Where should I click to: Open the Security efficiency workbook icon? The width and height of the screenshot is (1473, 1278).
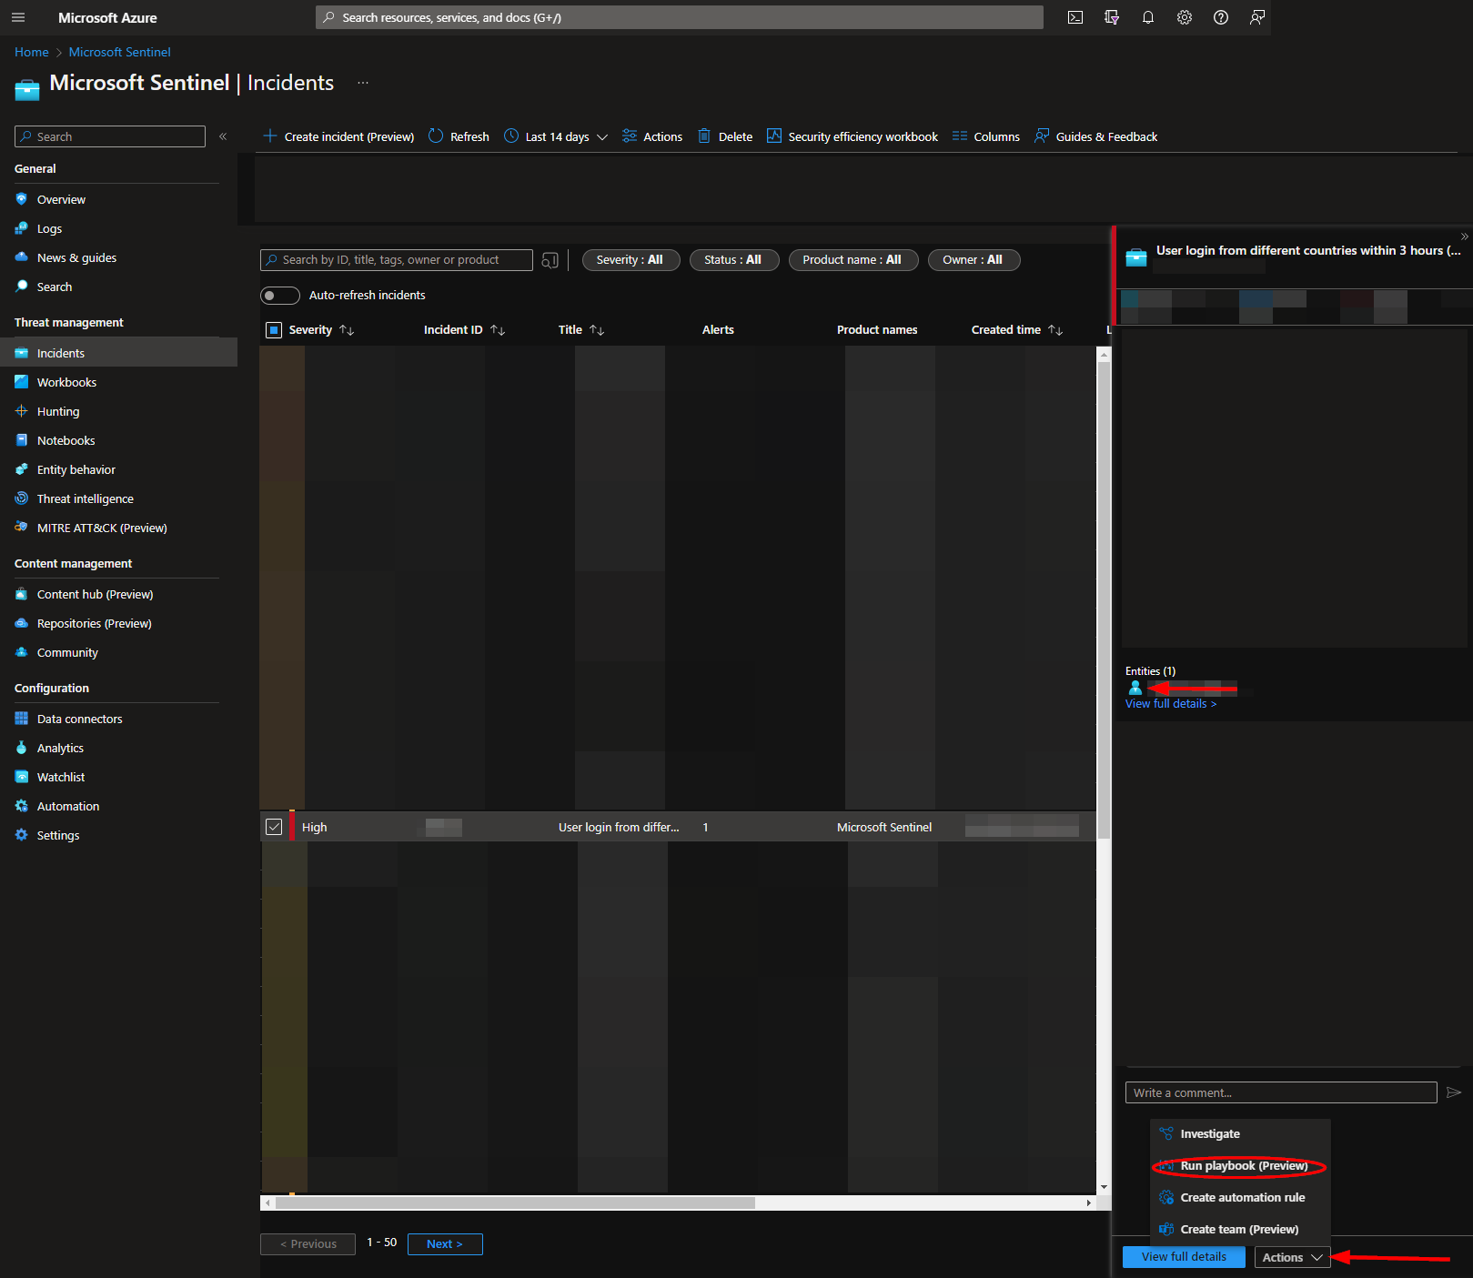[774, 136]
